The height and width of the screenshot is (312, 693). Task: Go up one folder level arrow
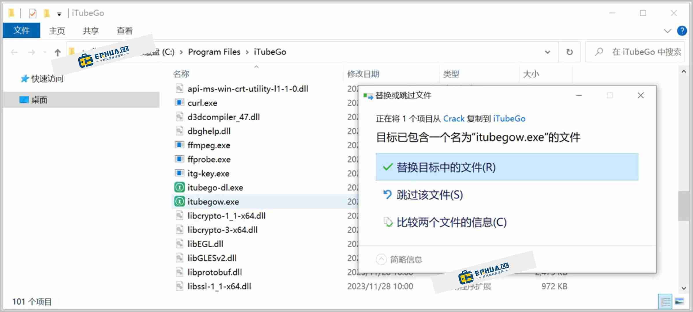[x=57, y=52]
